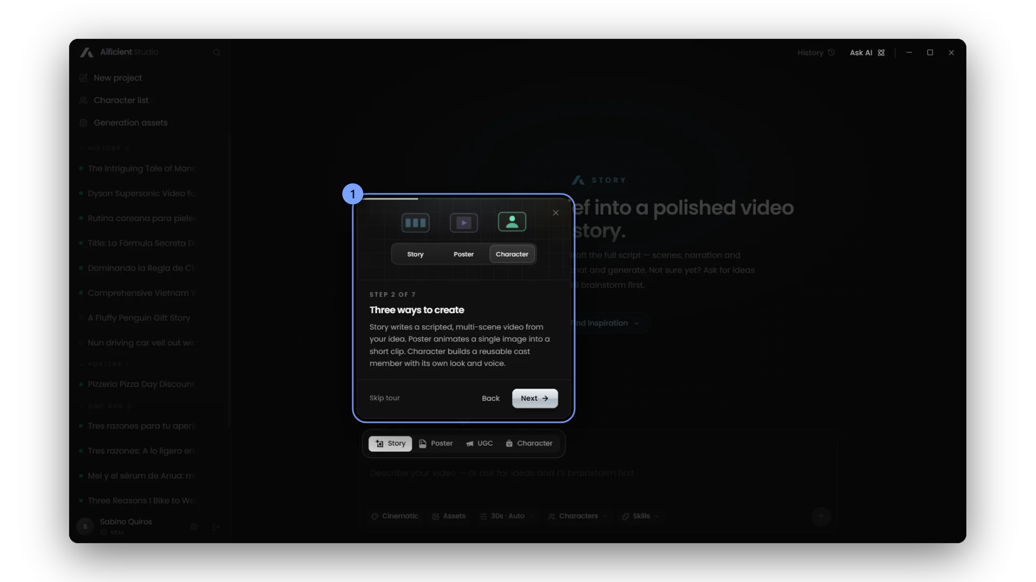Image resolution: width=1036 pixels, height=582 pixels.
Task: Select the Character segment in tour card
Action: coord(512,254)
